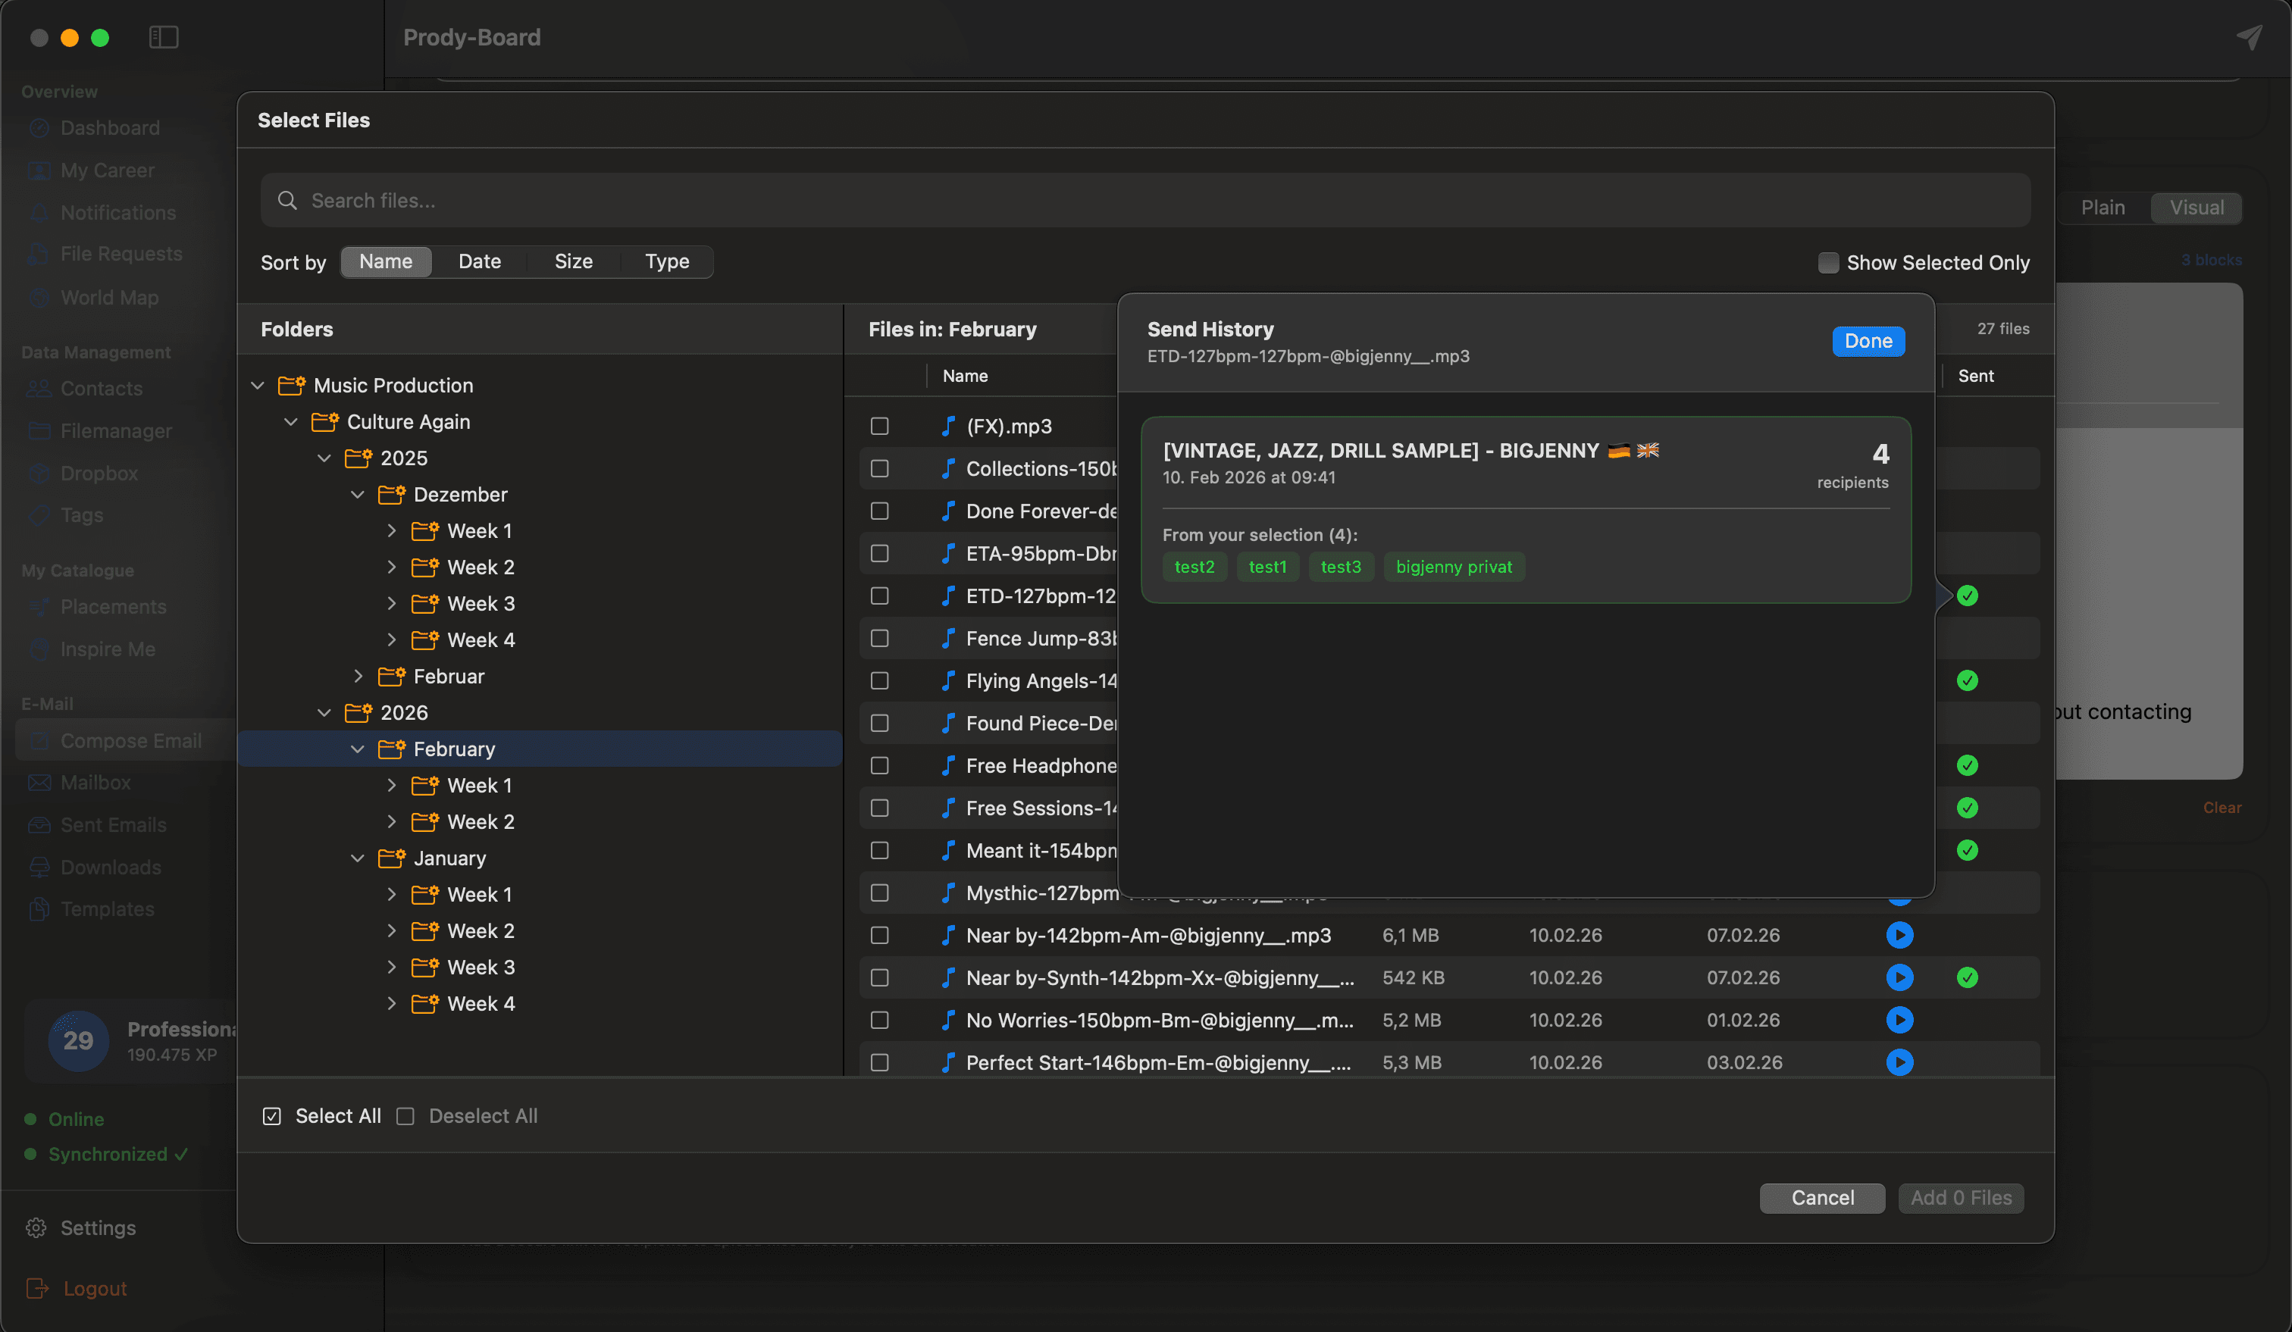Switch sorting to Date
The width and height of the screenshot is (2292, 1332).
tap(479, 261)
